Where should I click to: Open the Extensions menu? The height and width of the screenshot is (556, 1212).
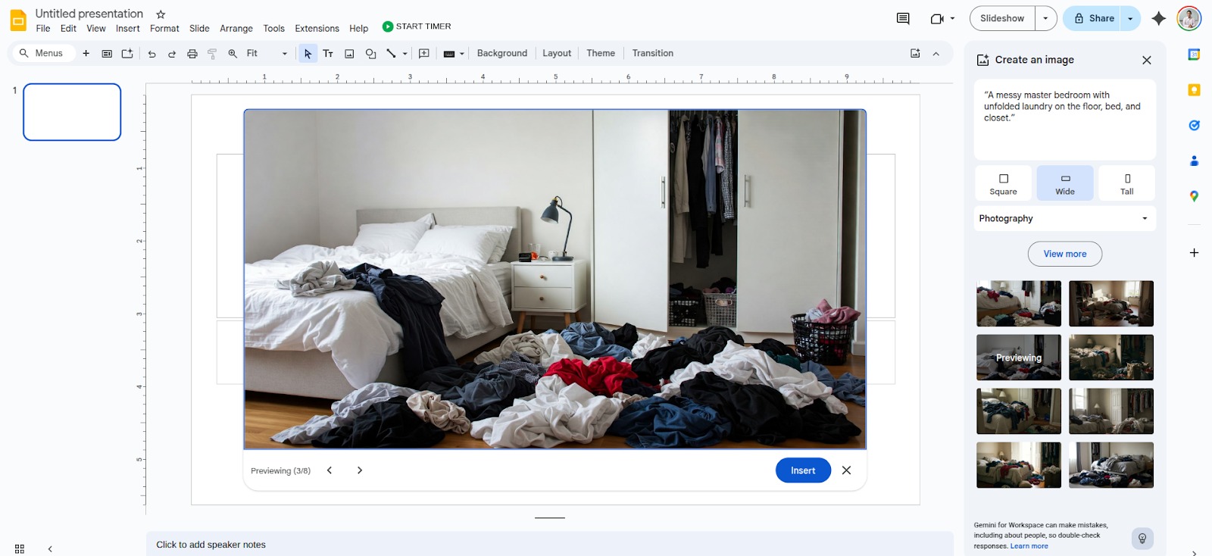click(317, 29)
